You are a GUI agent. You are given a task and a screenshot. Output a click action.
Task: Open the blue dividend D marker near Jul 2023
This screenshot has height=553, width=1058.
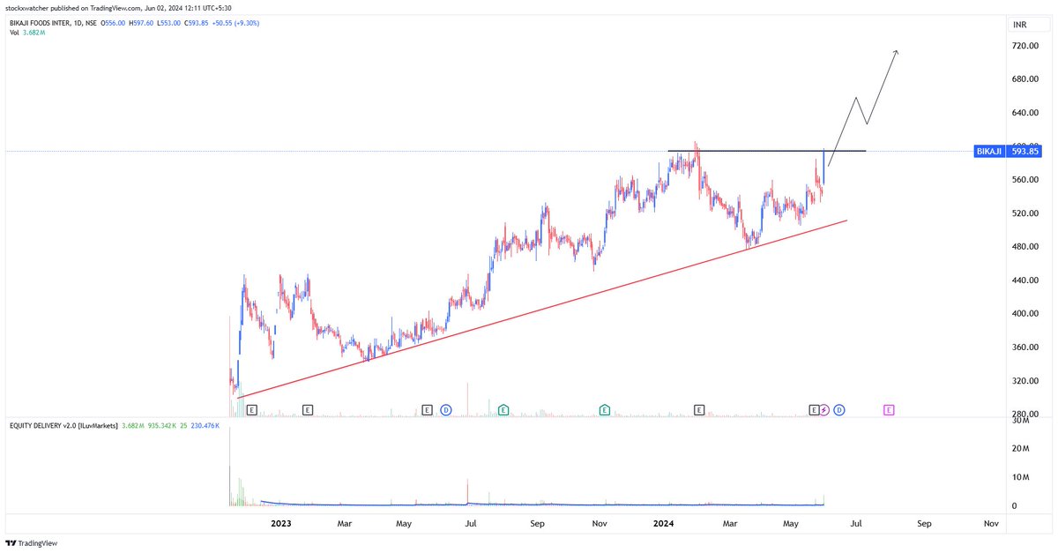pos(446,410)
